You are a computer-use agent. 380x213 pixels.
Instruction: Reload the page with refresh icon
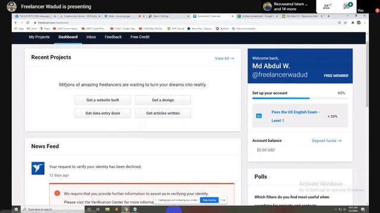[x=28, y=22]
